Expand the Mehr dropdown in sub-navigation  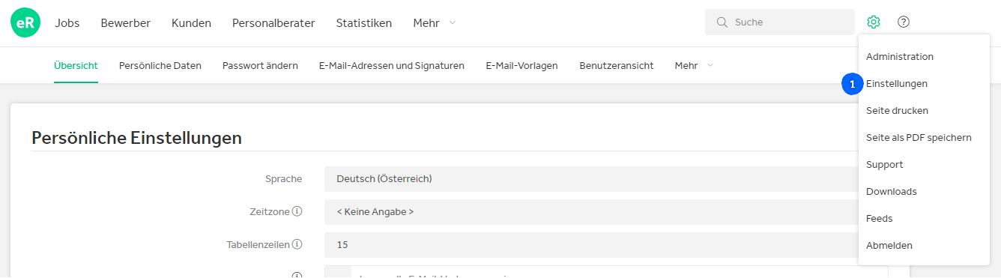click(694, 66)
